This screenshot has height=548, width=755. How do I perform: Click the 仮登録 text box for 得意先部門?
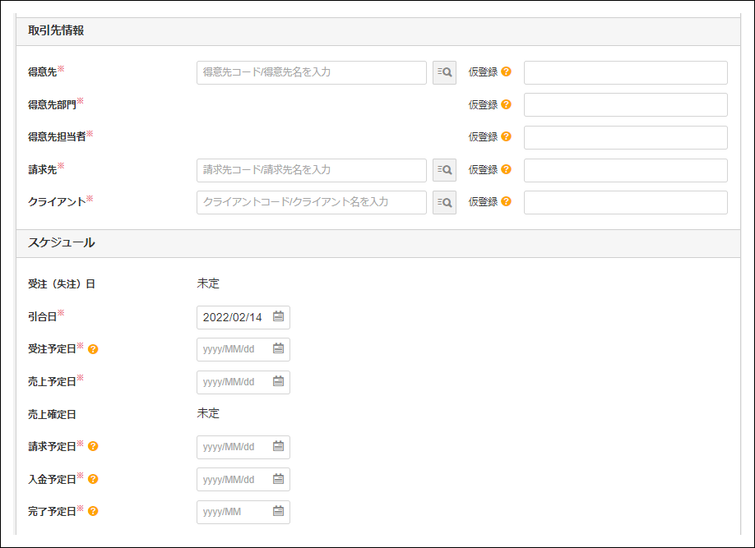(x=626, y=105)
